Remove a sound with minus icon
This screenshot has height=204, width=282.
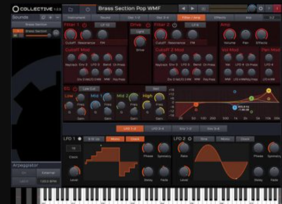[x=57, y=17]
